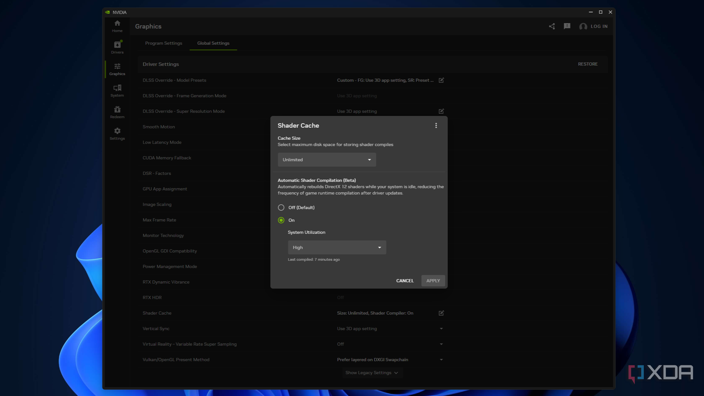
Task: Click CANCEL in Shader Cache dialog
Action: 405,281
